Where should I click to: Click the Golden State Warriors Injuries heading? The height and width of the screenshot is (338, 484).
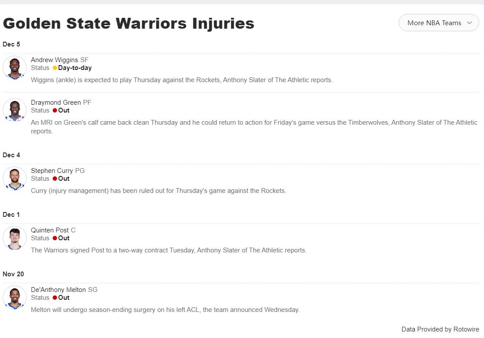coord(128,23)
